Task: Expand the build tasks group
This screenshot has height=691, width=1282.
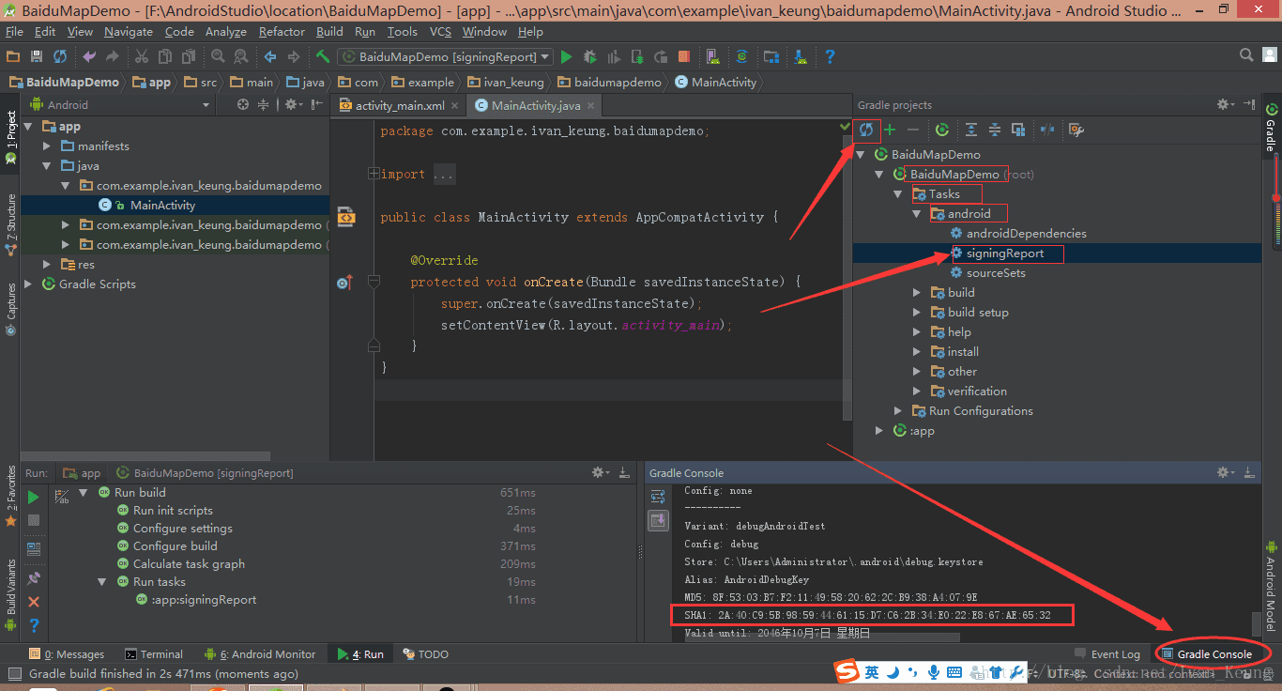Action: point(917,293)
